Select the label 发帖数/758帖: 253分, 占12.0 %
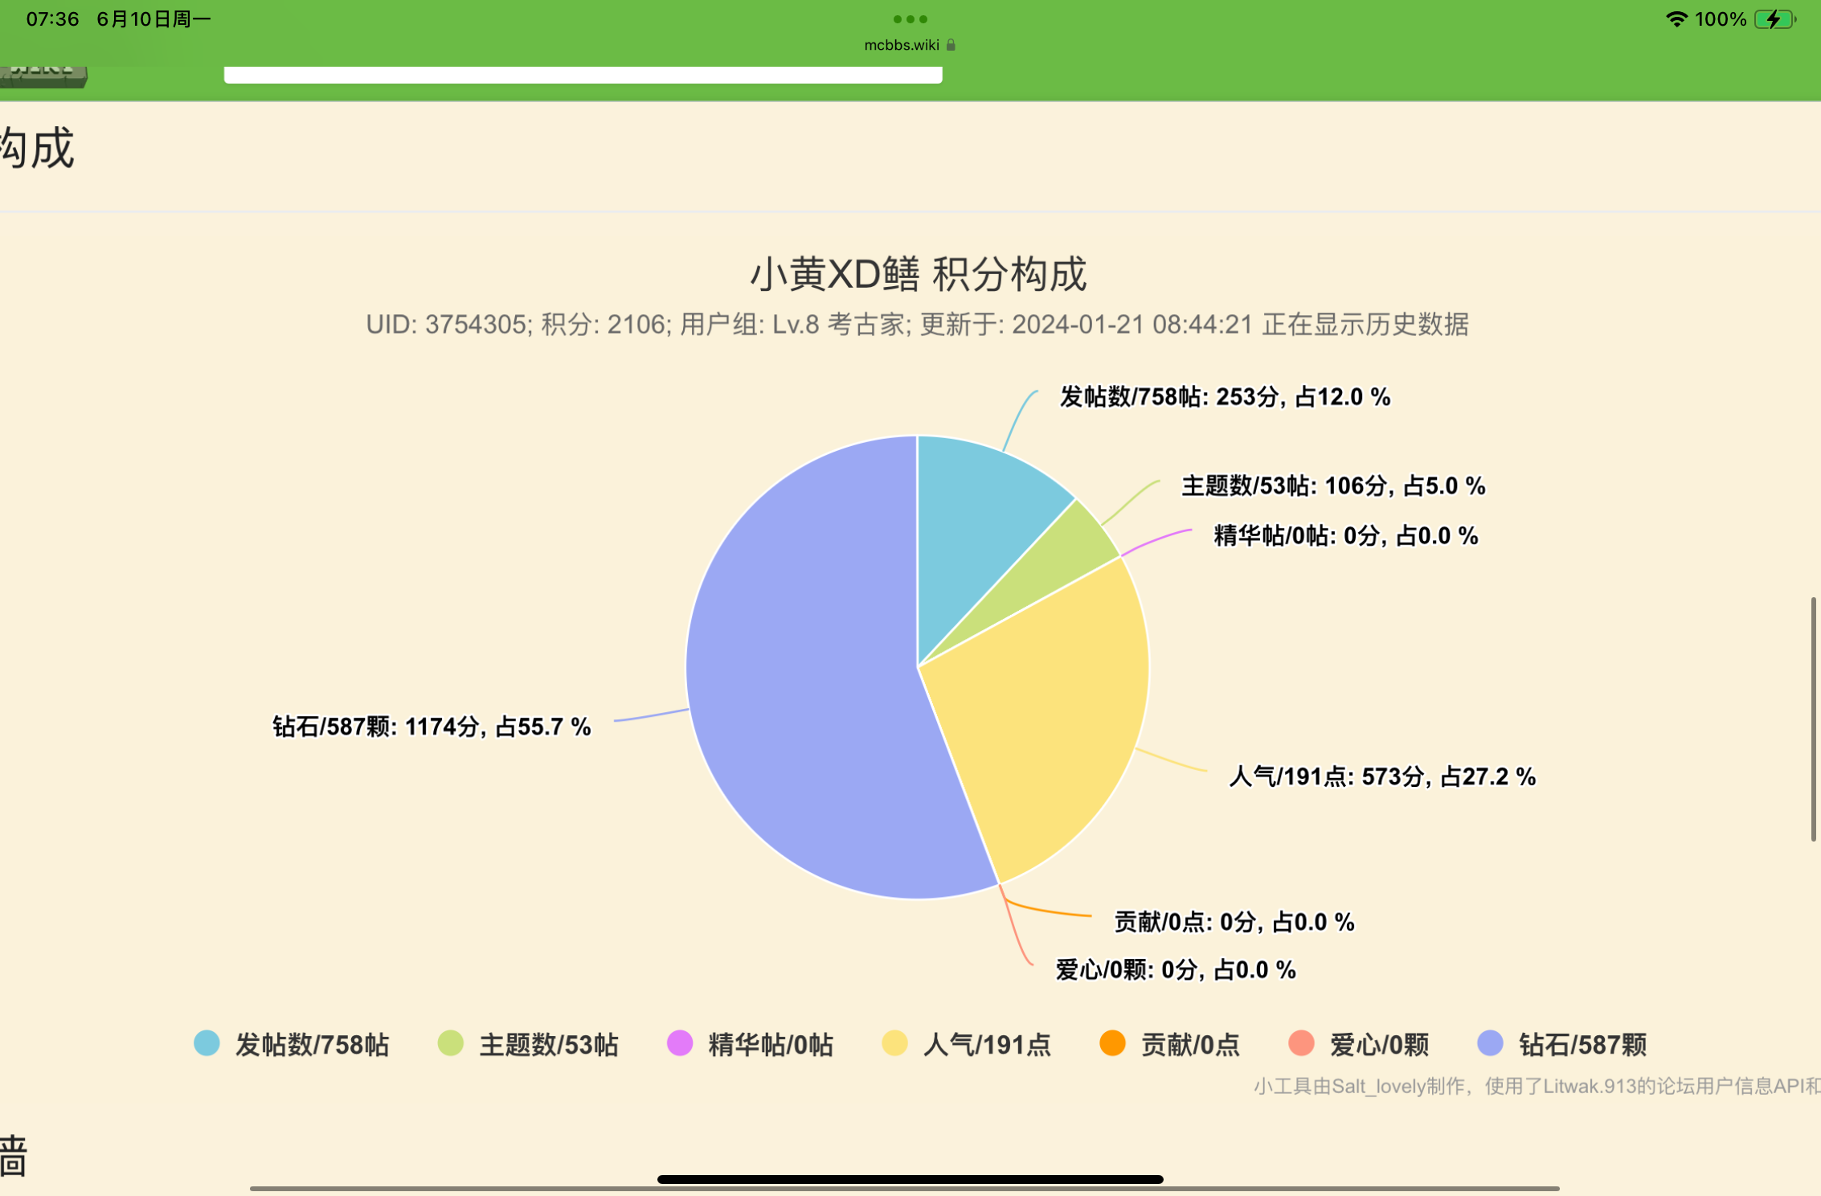1821x1196 pixels. (x=1225, y=397)
